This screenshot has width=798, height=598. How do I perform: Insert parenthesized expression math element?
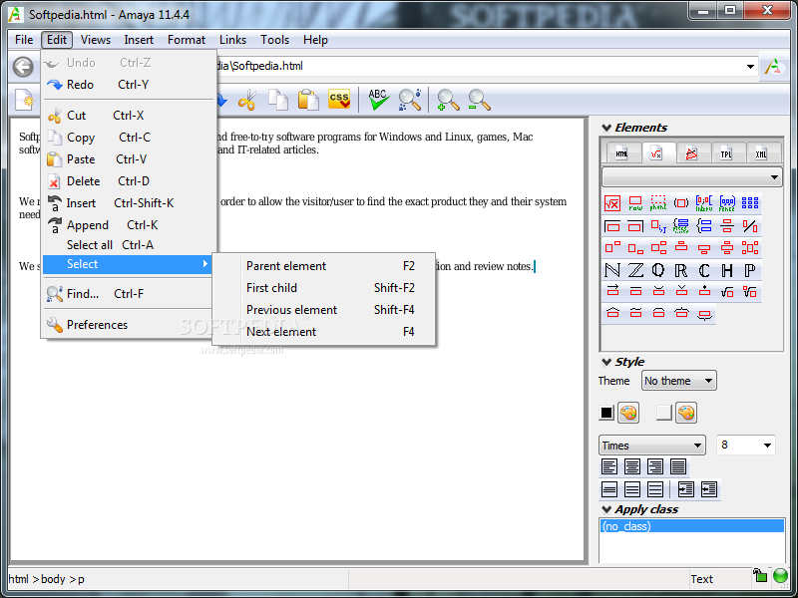(x=681, y=203)
